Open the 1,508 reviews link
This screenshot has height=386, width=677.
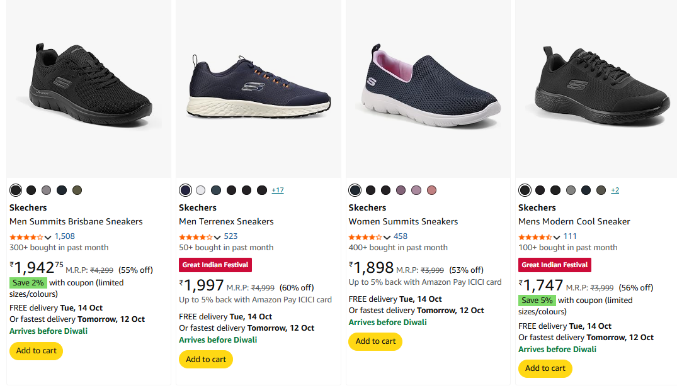click(x=65, y=236)
